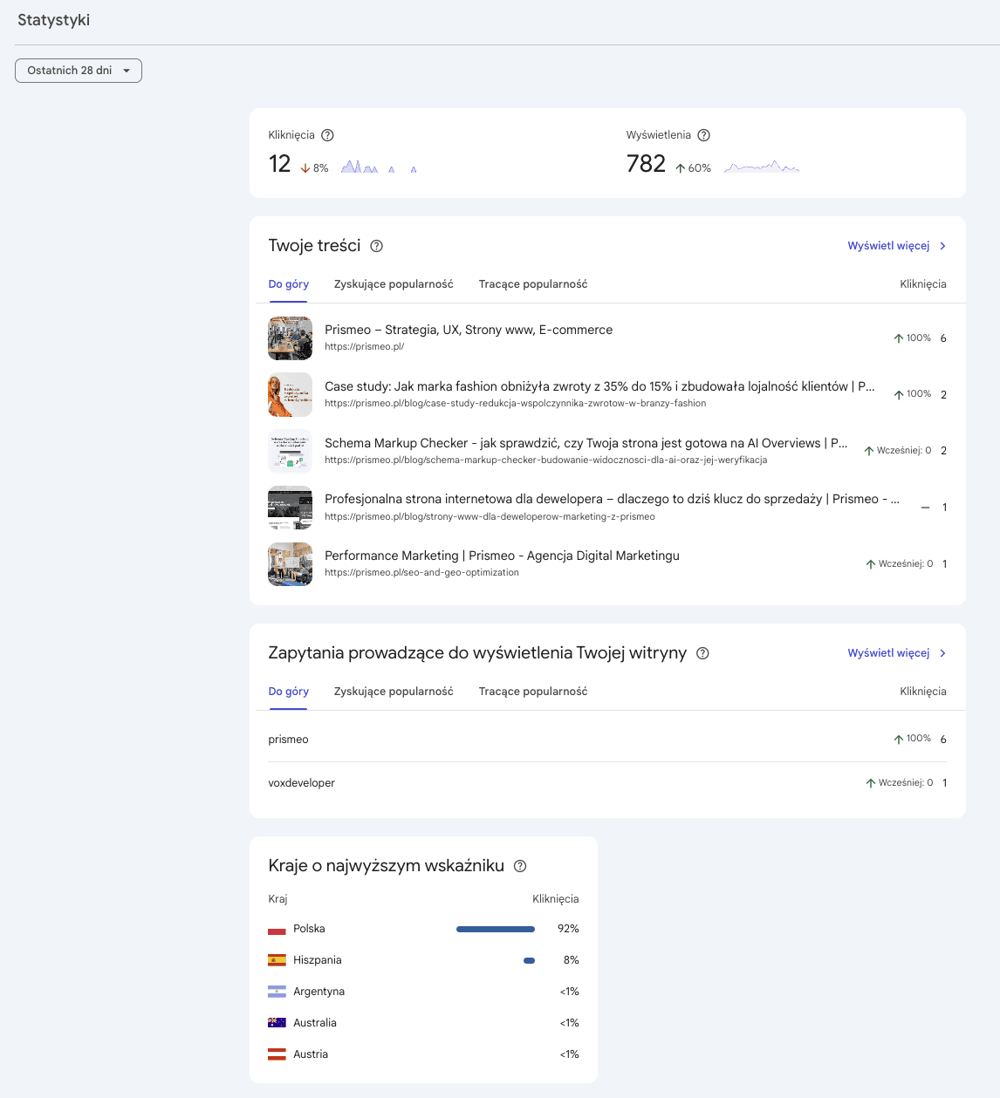Image resolution: width=1000 pixels, height=1098 pixels.
Task: Select Tracące popularność tab in Zapytania section
Action: click(x=533, y=692)
